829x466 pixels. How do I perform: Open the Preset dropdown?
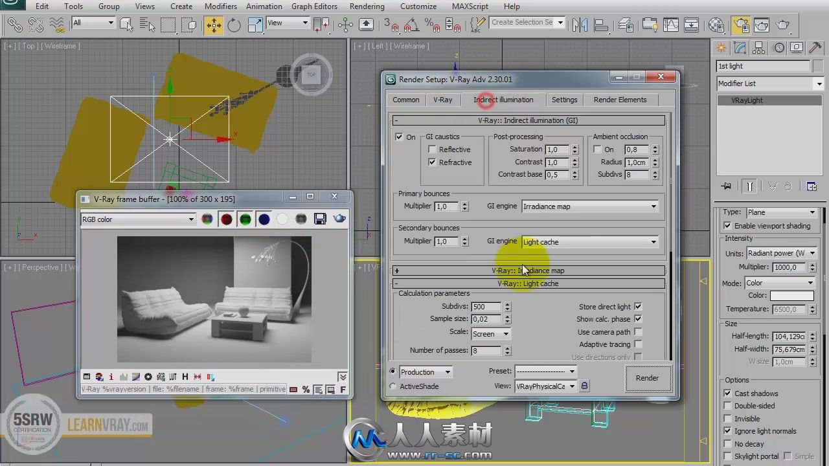(x=545, y=372)
